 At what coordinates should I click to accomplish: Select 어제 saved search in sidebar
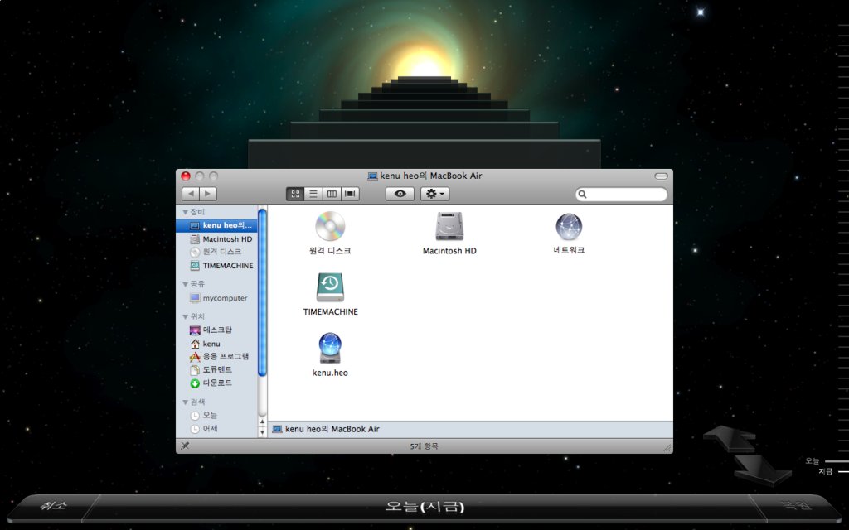[216, 429]
